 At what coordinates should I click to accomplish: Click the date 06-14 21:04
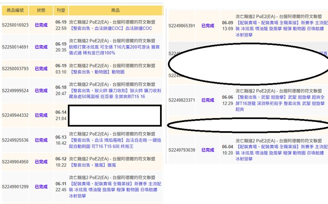pyautogui.click(x=61, y=115)
